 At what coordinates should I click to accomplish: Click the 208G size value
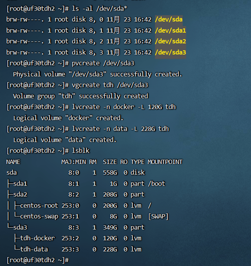(x=110, y=194)
